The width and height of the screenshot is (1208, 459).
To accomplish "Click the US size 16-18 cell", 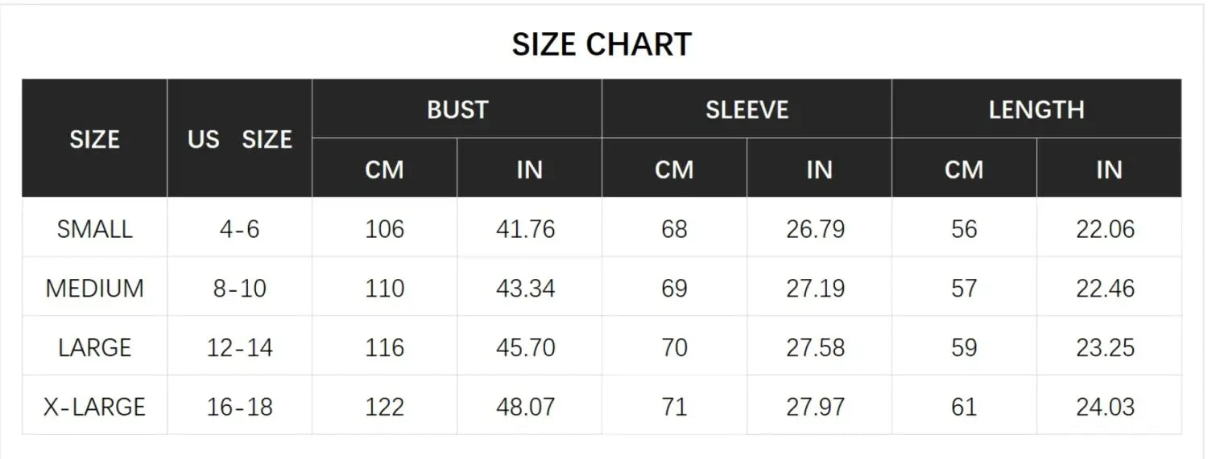I will point(239,407).
